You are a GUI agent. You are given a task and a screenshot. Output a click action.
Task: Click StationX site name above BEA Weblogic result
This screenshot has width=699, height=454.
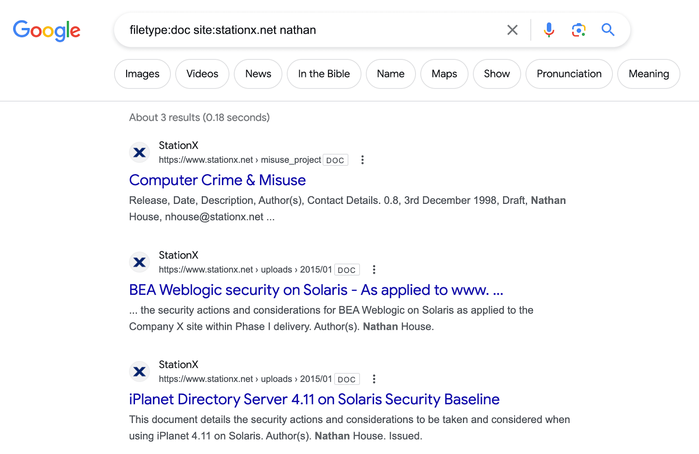(179, 255)
